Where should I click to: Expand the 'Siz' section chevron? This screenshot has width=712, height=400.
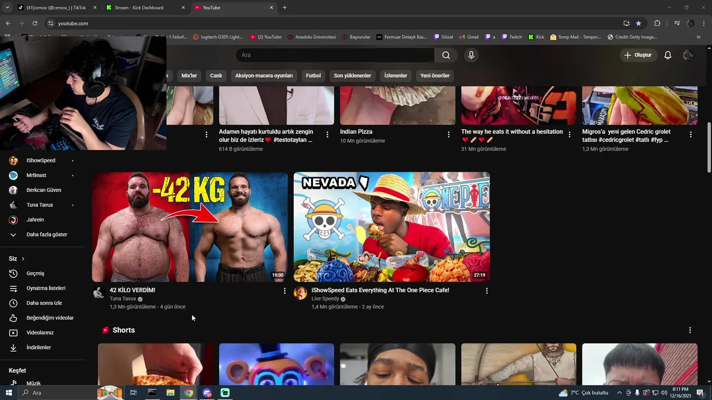(23, 259)
